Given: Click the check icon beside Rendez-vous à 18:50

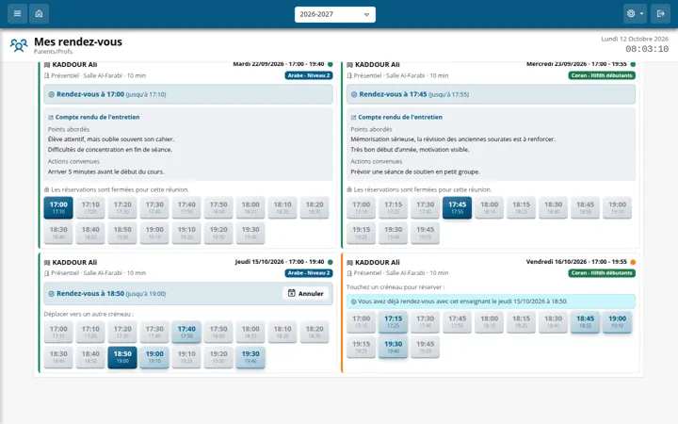Looking at the screenshot, I should click(51, 294).
